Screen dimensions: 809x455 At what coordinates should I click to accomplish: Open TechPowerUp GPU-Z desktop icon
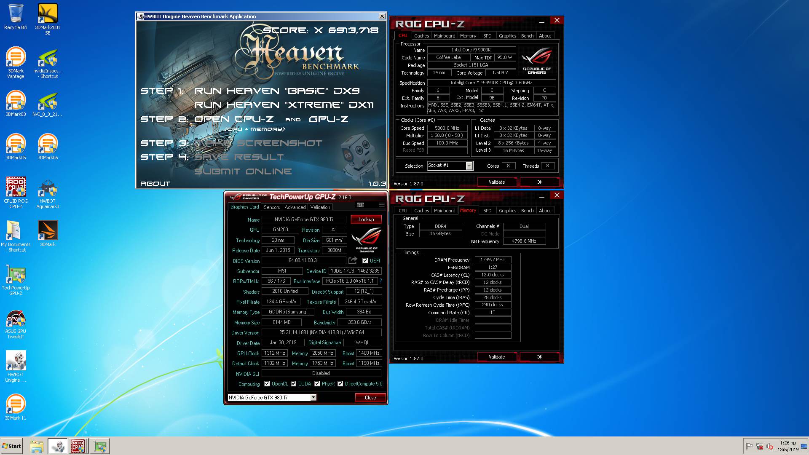(16, 280)
